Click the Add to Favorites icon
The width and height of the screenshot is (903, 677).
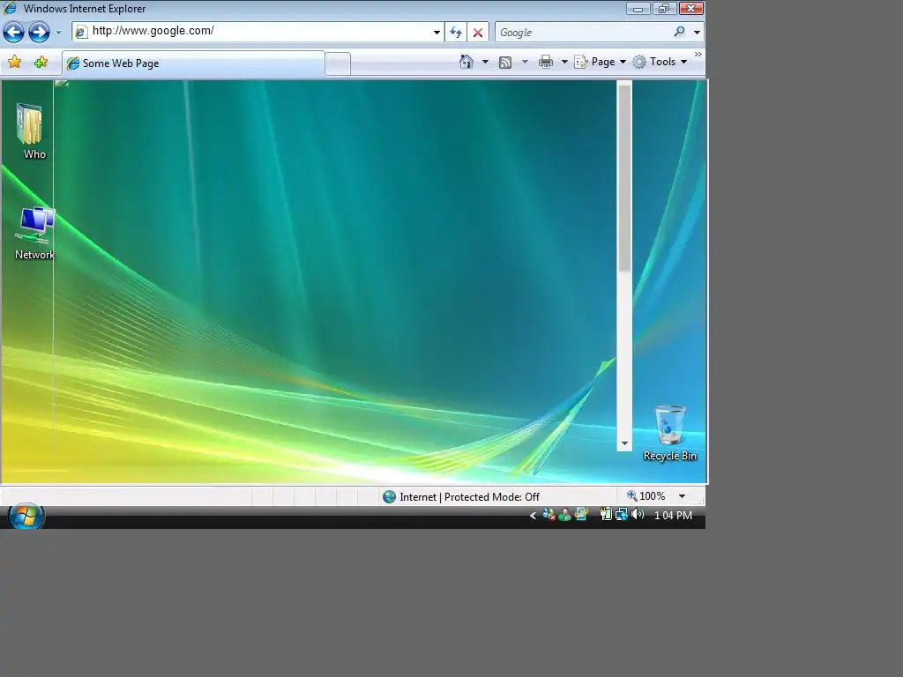point(41,63)
